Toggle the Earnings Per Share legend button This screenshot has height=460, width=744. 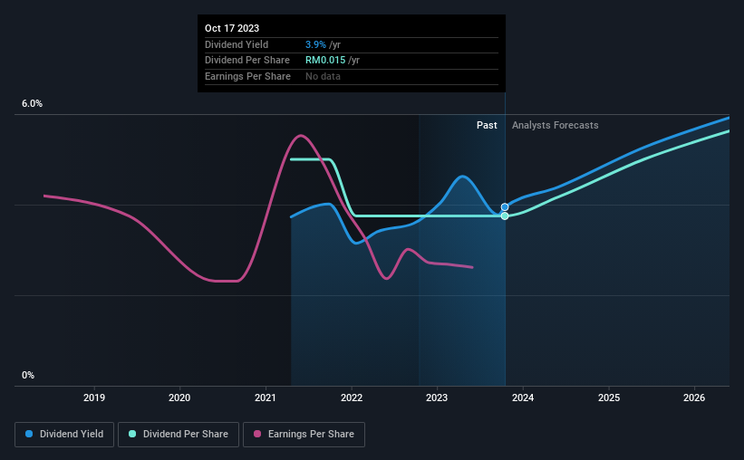pos(304,435)
